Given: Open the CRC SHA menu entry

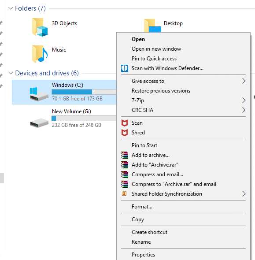Looking at the screenshot, I should tap(183, 110).
